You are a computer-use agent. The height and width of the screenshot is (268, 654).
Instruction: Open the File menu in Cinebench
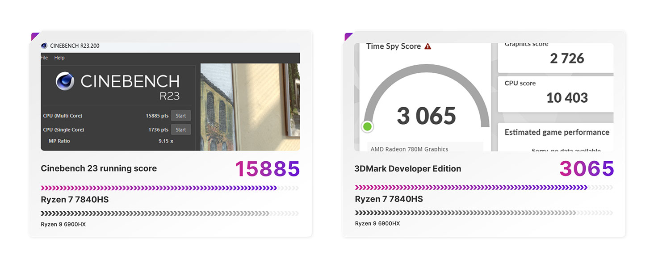click(44, 58)
